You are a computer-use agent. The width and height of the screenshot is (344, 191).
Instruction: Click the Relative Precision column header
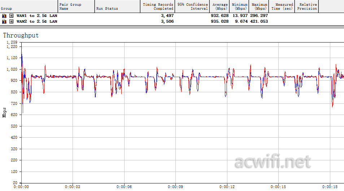coord(307,6)
